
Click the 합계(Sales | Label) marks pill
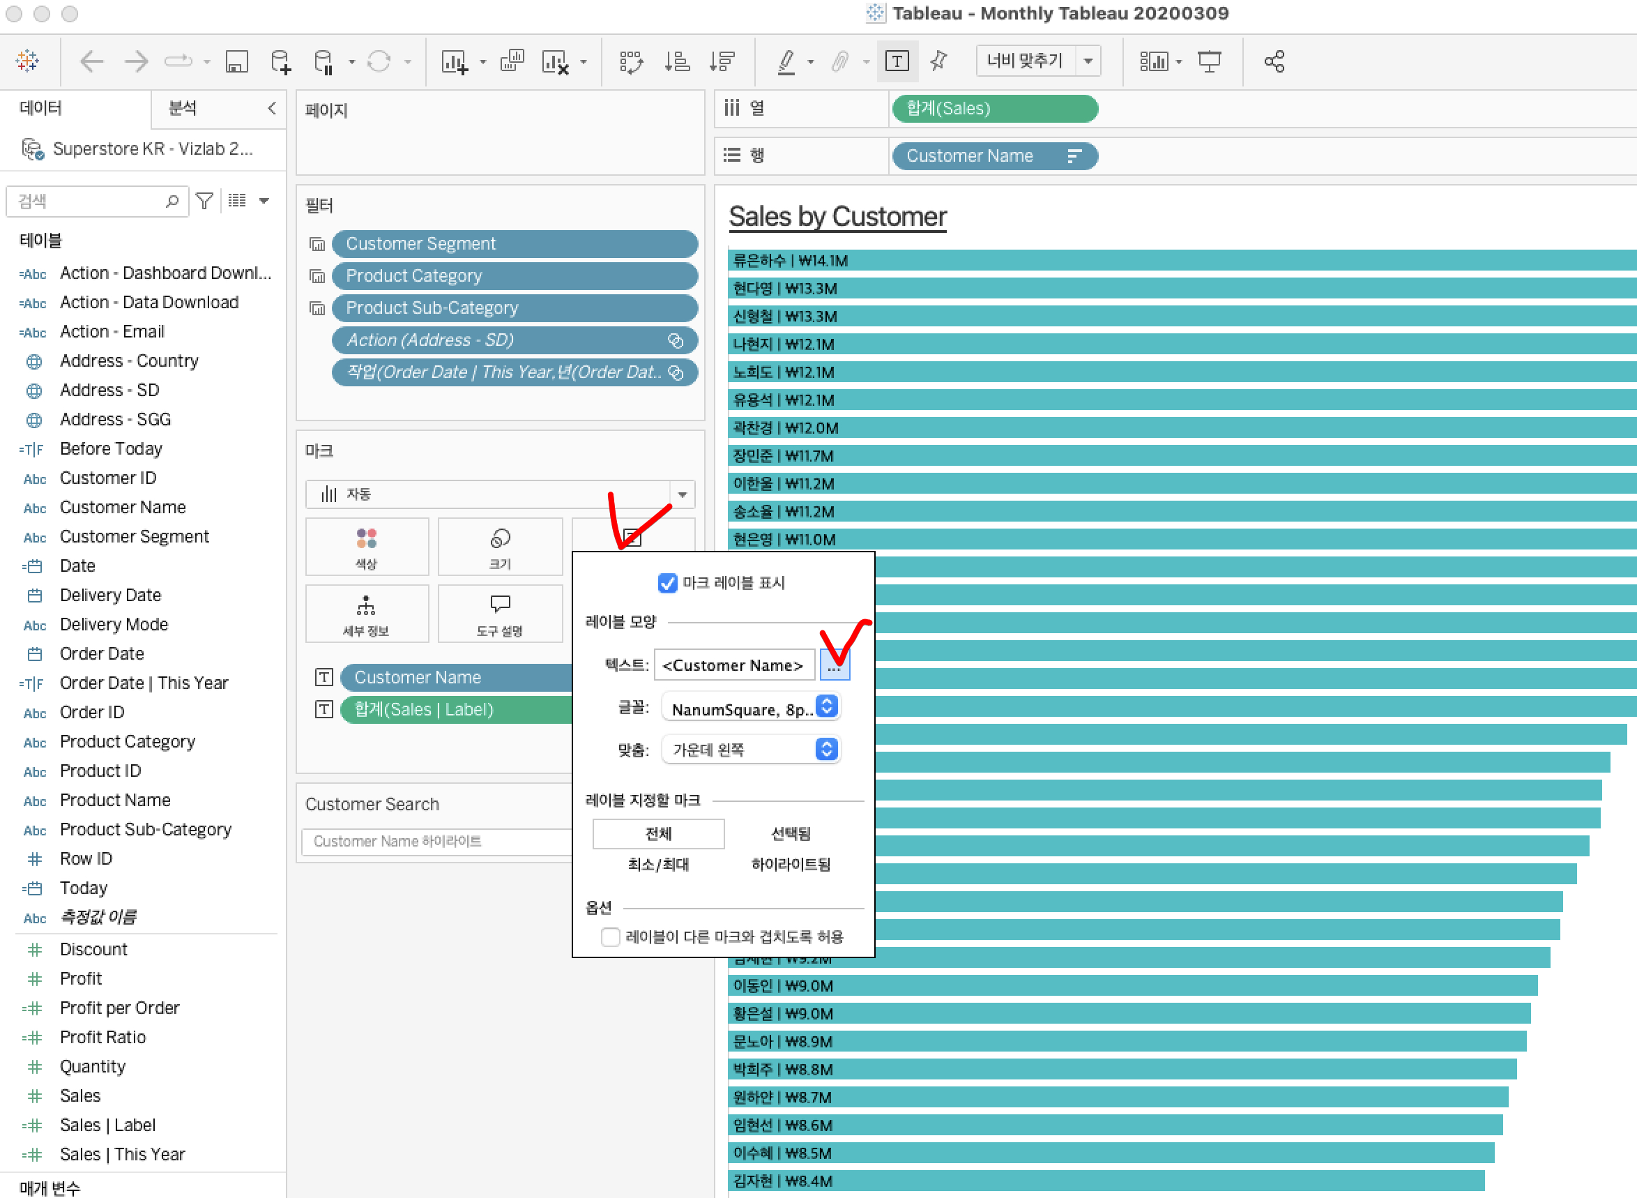point(457,709)
